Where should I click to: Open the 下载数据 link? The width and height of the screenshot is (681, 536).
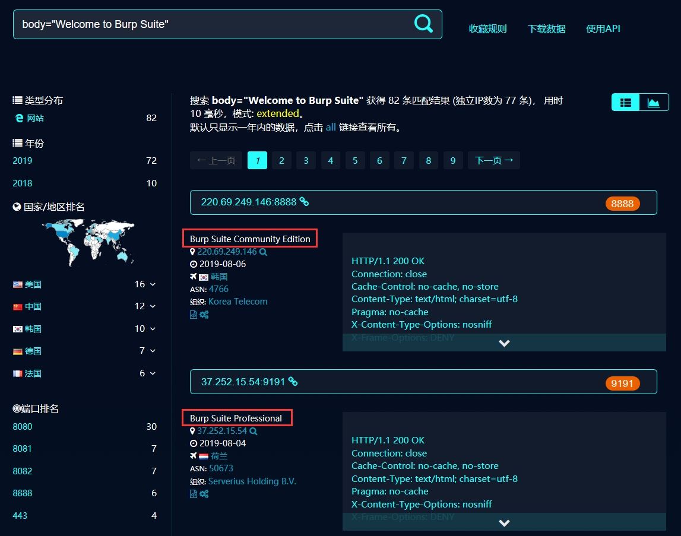546,29
